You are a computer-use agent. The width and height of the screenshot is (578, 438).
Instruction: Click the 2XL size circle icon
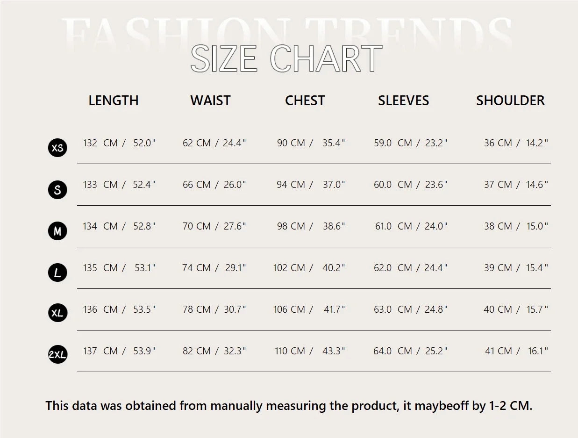(x=57, y=355)
